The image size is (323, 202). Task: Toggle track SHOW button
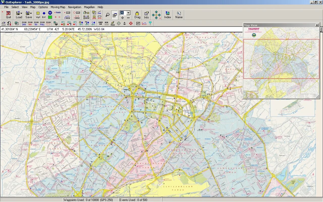coord(67,17)
